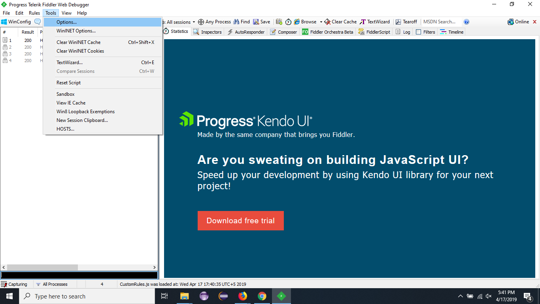Click the Save sessions toolbar icon
This screenshot has width=540, height=304.
(256, 22)
